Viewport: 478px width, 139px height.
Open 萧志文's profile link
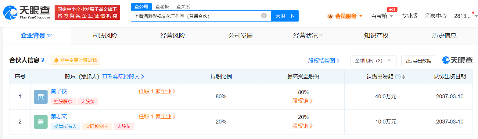click(x=59, y=116)
